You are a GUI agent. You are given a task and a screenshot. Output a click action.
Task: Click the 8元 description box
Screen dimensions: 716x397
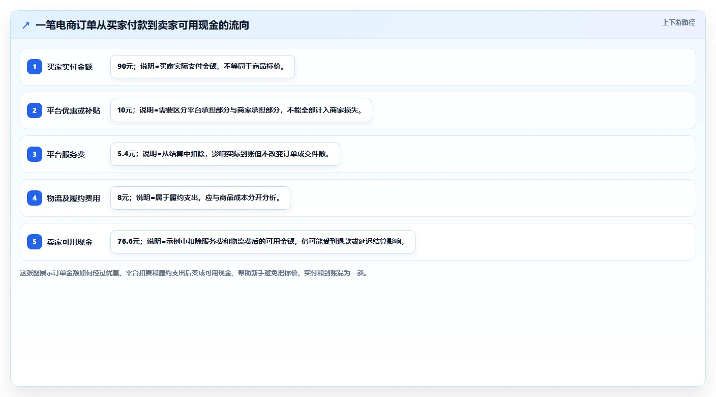[x=200, y=198]
